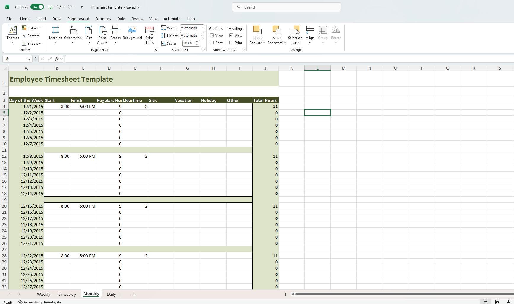
Task: Uncheck Gridlines View checkbox
Action: (212, 36)
